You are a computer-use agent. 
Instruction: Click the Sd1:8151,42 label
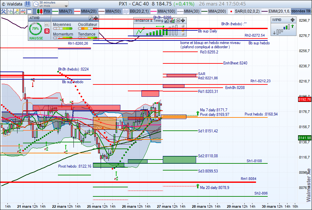(x=208, y=131)
